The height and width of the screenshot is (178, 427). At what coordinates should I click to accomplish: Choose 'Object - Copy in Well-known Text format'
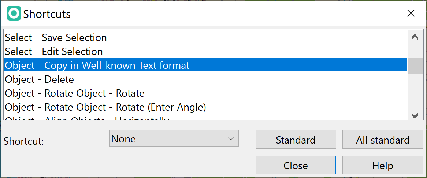point(205,65)
